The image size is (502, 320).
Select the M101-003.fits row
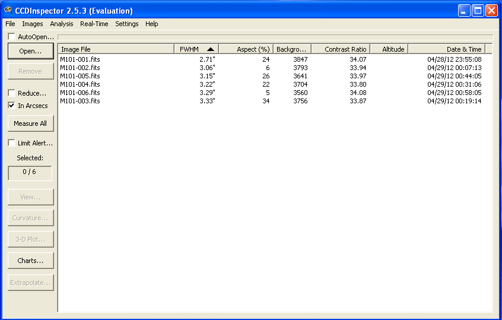tap(275, 101)
